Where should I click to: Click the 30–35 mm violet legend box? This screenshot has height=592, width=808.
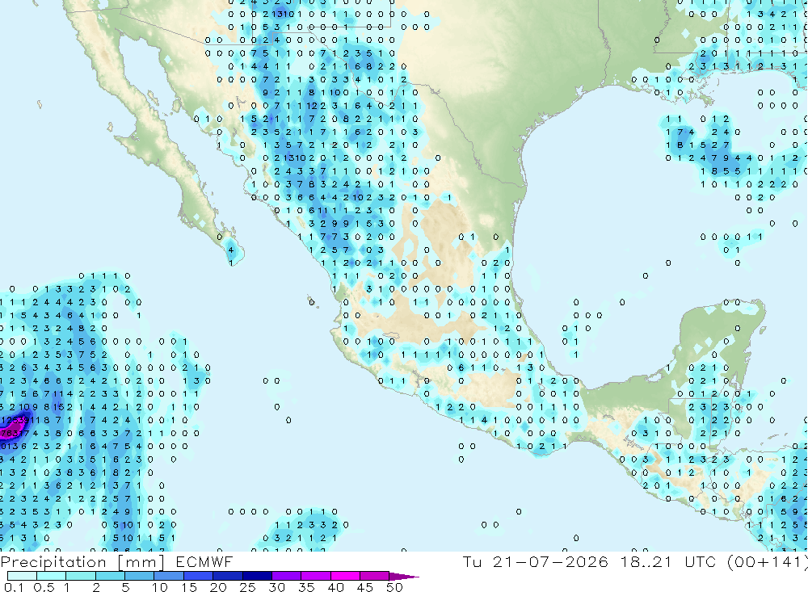pyautogui.click(x=287, y=576)
